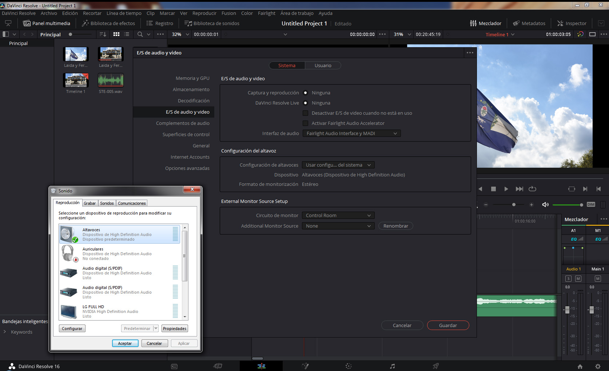Click Aceptar in the Sonido dialog

[x=125, y=343]
